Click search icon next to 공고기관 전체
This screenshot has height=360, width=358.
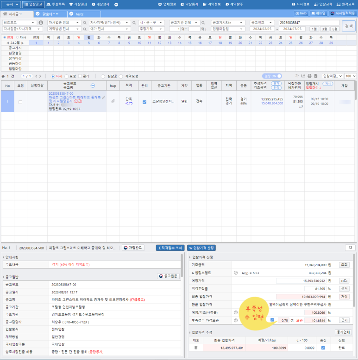click(203, 23)
